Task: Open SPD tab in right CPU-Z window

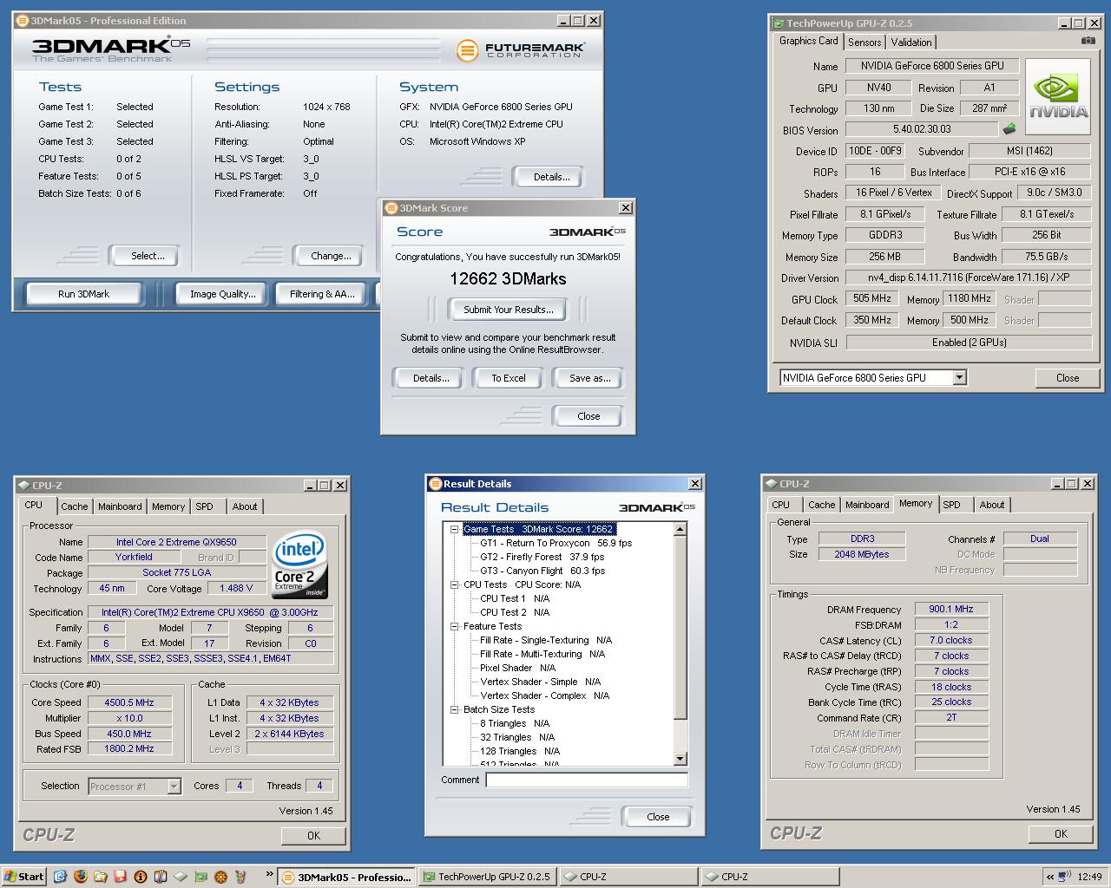Action: click(952, 505)
